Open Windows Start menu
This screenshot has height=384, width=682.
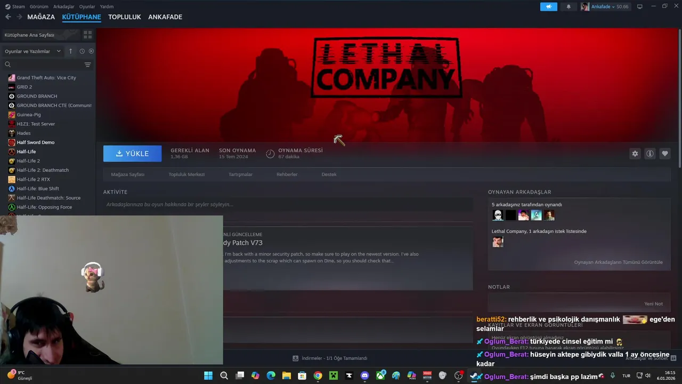click(208, 375)
